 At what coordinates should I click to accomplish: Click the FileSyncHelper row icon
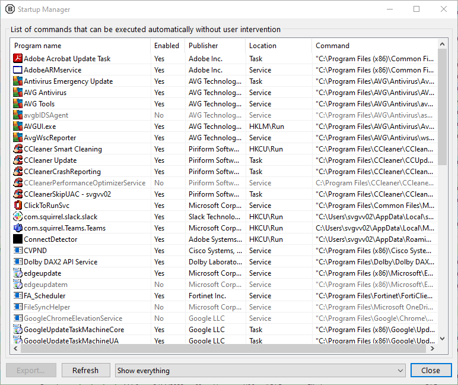[x=18, y=307]
